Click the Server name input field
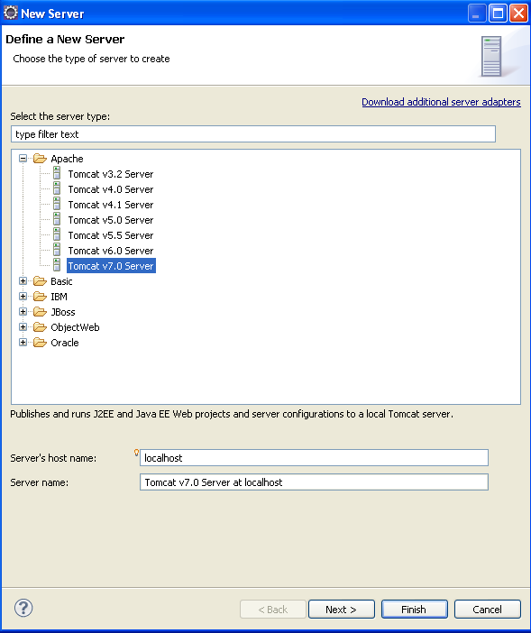 [x=314, y=482]
